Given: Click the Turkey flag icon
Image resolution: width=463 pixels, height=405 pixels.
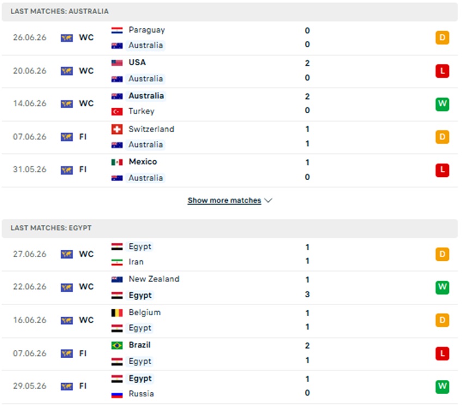Looking at the screenshot, I should point(117,112).
